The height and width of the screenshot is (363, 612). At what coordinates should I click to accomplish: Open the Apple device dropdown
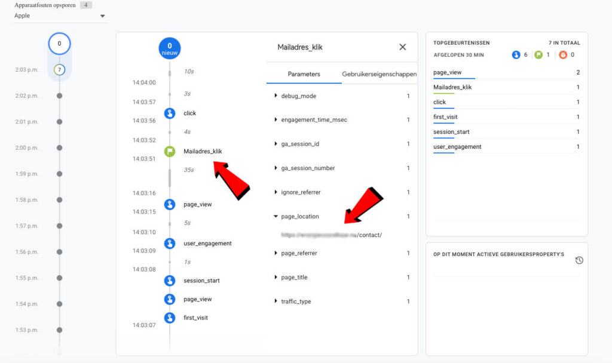(x=60, y=16)
